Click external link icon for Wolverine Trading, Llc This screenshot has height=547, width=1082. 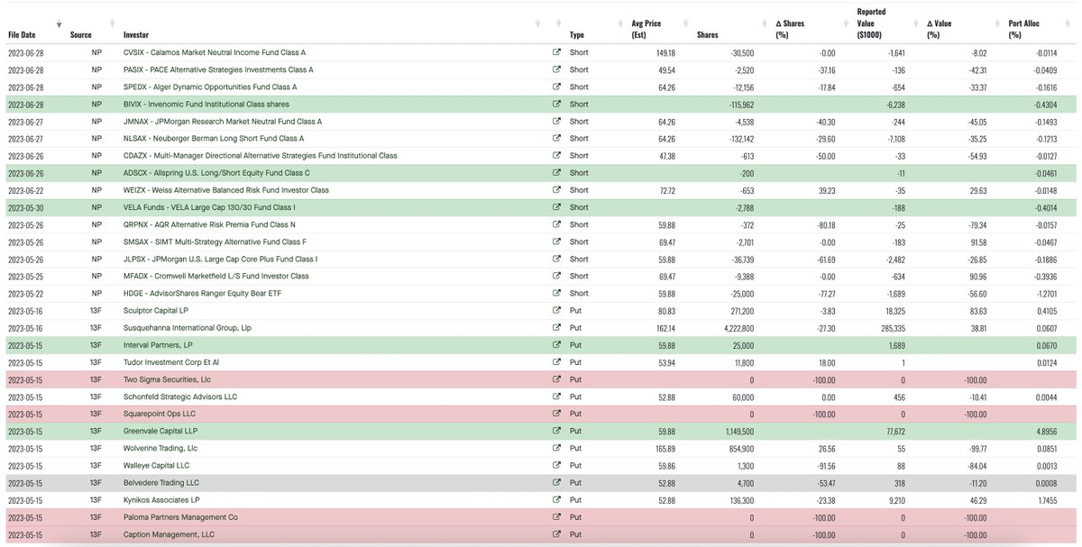click(x=556, y=449)
